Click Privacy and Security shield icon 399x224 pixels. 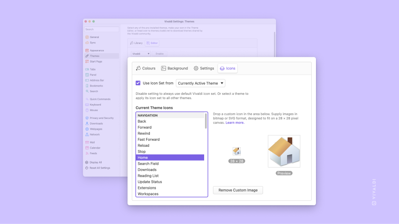coord(87,118)
